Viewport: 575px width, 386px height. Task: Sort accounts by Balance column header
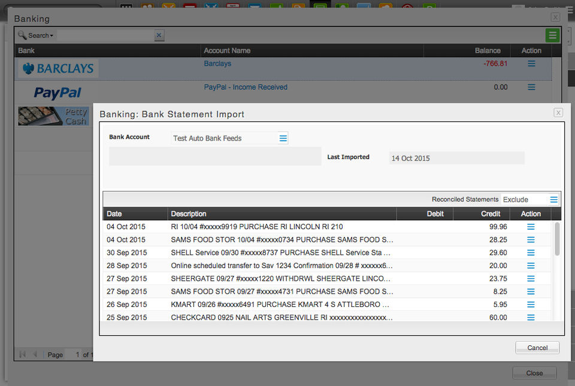coord(467,50)
